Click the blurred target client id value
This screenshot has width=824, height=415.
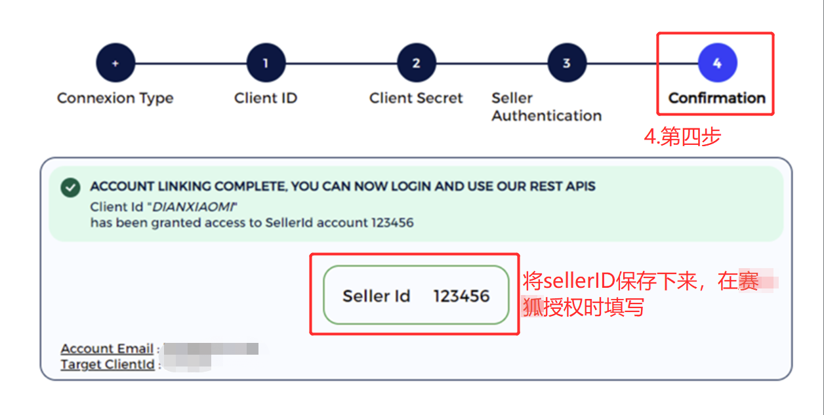click(x=187, y=364)
